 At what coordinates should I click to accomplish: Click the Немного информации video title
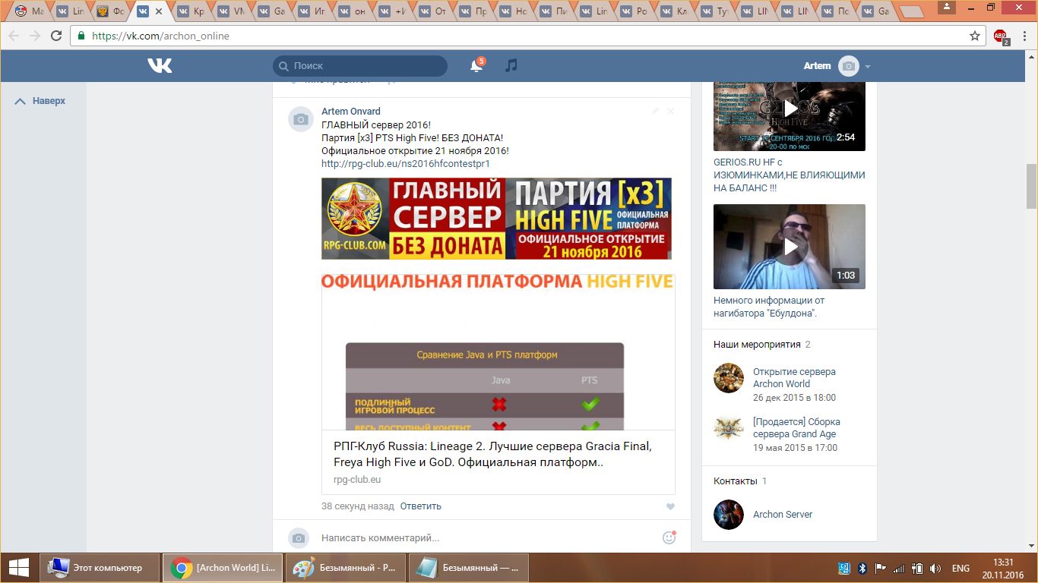tap(769, 307)
